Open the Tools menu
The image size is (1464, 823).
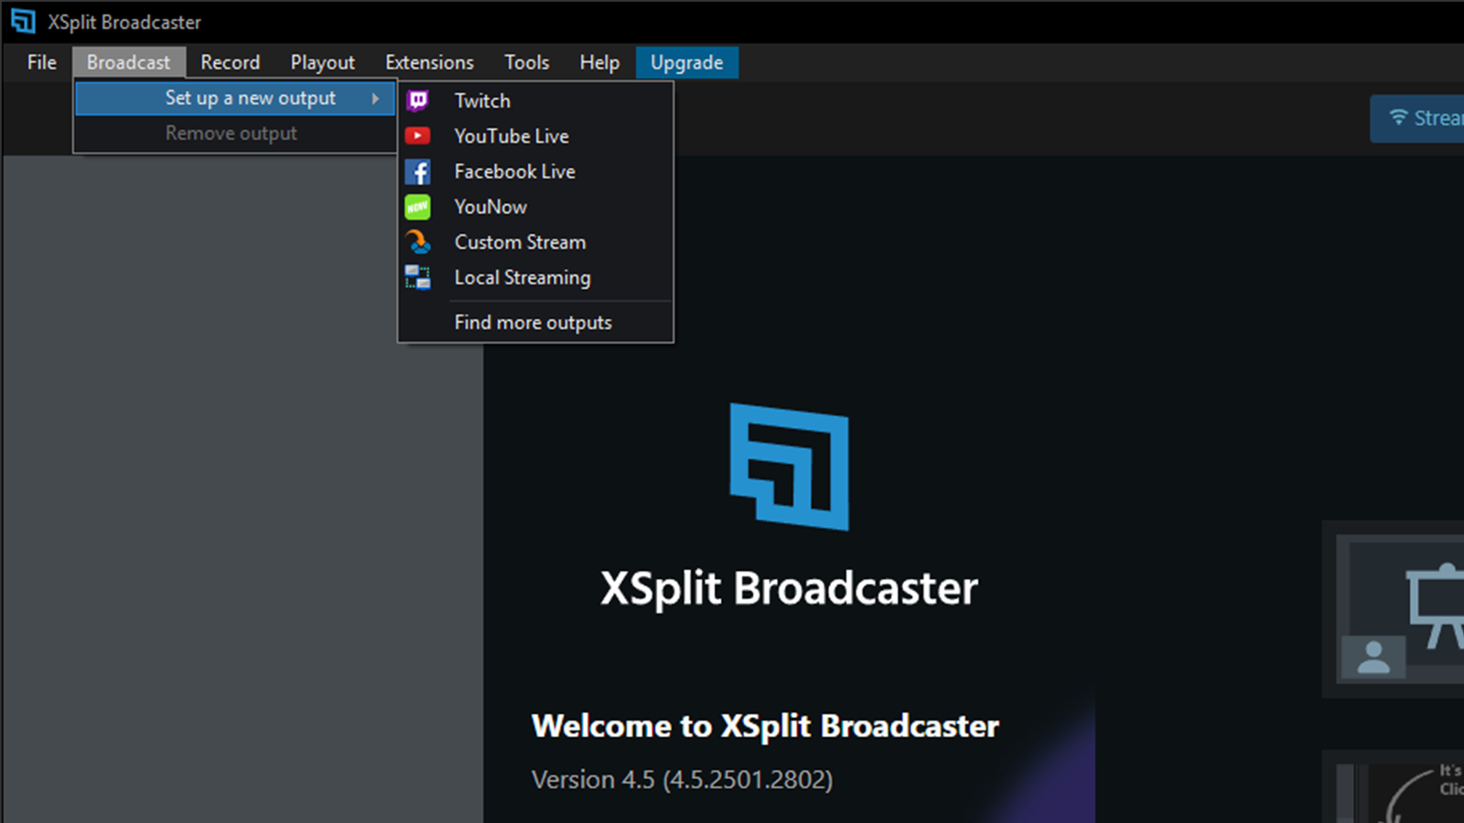point(526,62)
